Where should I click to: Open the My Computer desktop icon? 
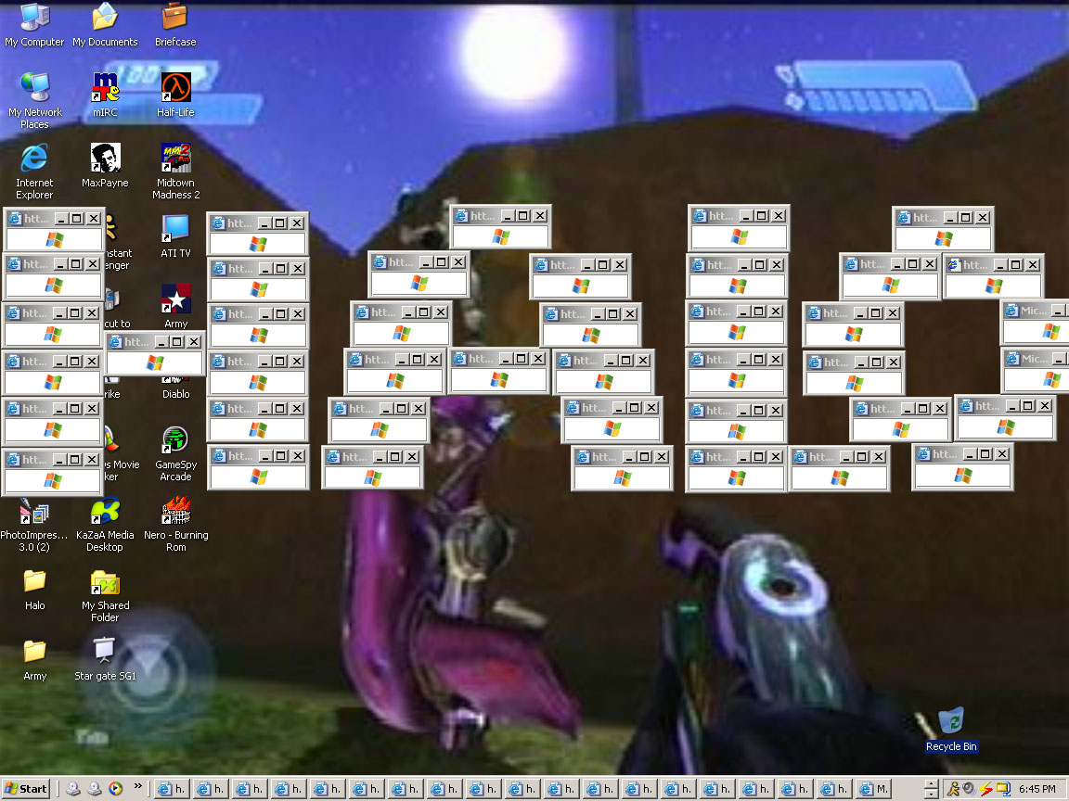(x=34, y=24)
